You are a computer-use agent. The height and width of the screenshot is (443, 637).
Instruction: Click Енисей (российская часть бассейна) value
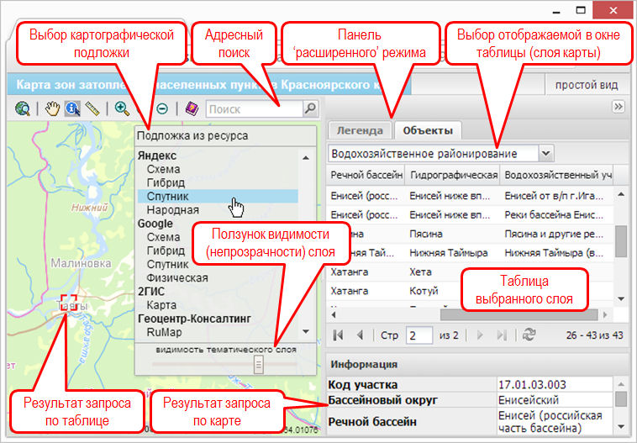click(x=550, y=421)
